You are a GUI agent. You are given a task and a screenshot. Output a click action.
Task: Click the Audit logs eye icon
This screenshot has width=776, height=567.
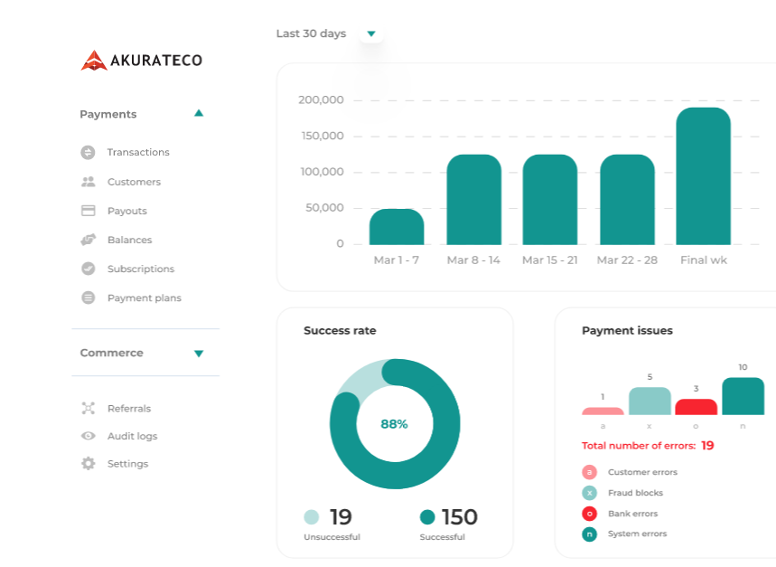[x=89, y=436]
